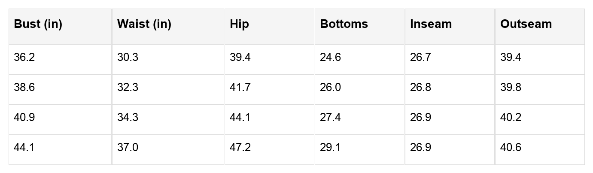The height and width of the screenshot is (173, 593).
Task: Click the bust value 36.2
Action: [24, 58]
